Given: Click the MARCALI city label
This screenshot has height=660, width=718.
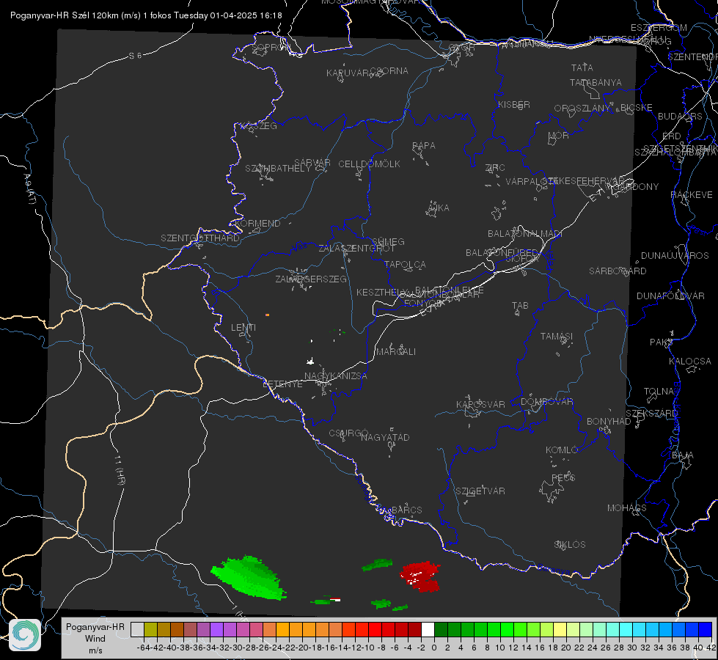Looking at the screenshot, I should click(396, 352).
